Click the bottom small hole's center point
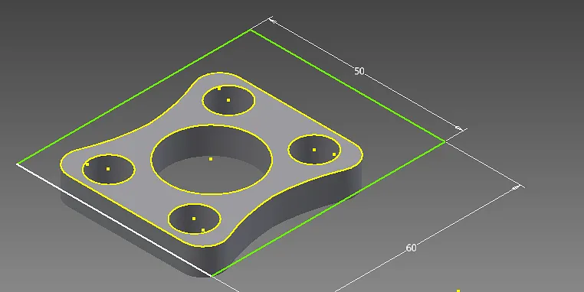584x292 pixels. coord(194,219)
